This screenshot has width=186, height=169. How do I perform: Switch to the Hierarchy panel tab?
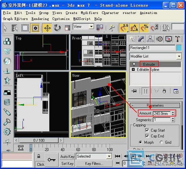[x=150, y=39]
